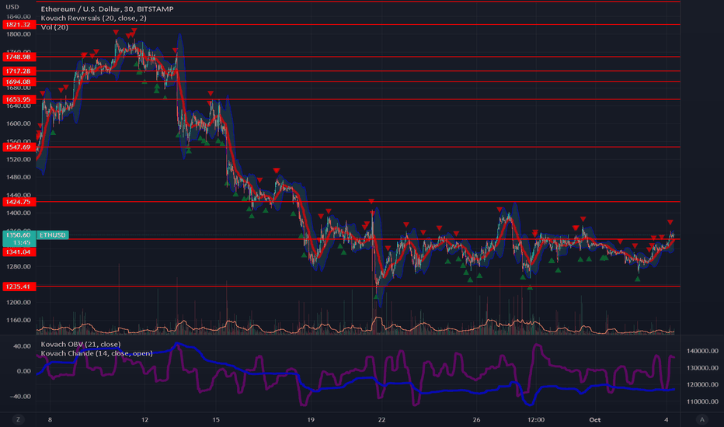
Task: Click the 1800.00 price axis value
Action: (x=19, y=34)
